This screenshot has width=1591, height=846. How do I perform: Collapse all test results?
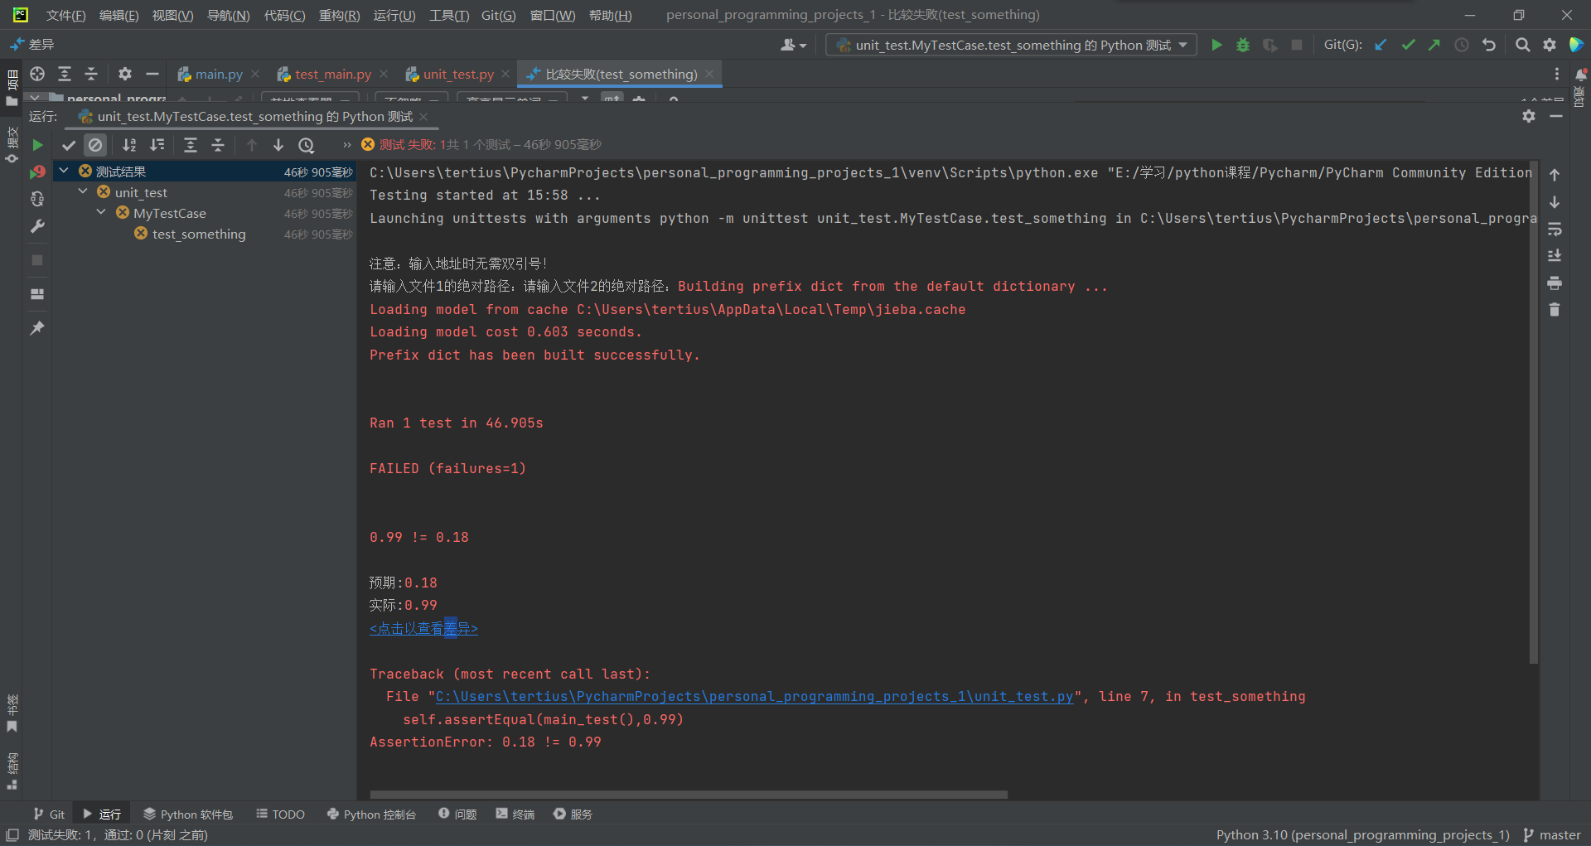(218, 145)
